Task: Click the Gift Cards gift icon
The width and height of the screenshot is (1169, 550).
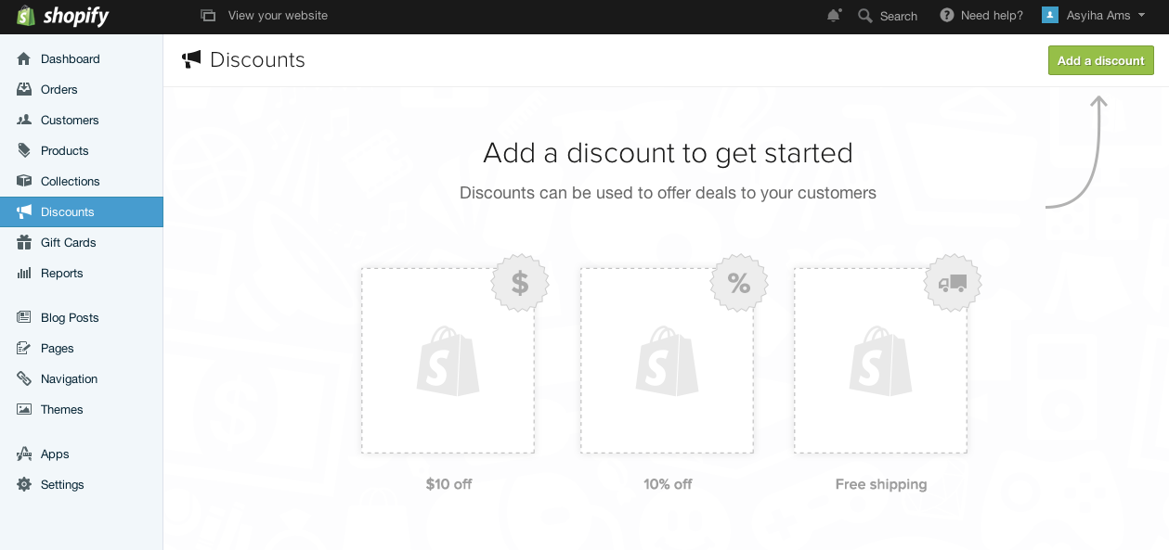Action: [24, 243]
